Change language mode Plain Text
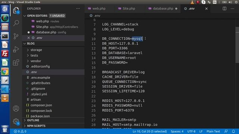Viewport: 239px width, 134px height. pos(213,131)
